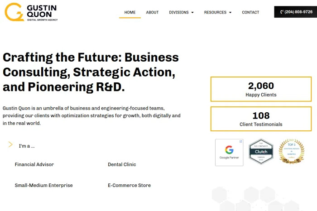Click the yellow chevron beside I'm a
Screen dimensions: 317x211
(10, 144)
